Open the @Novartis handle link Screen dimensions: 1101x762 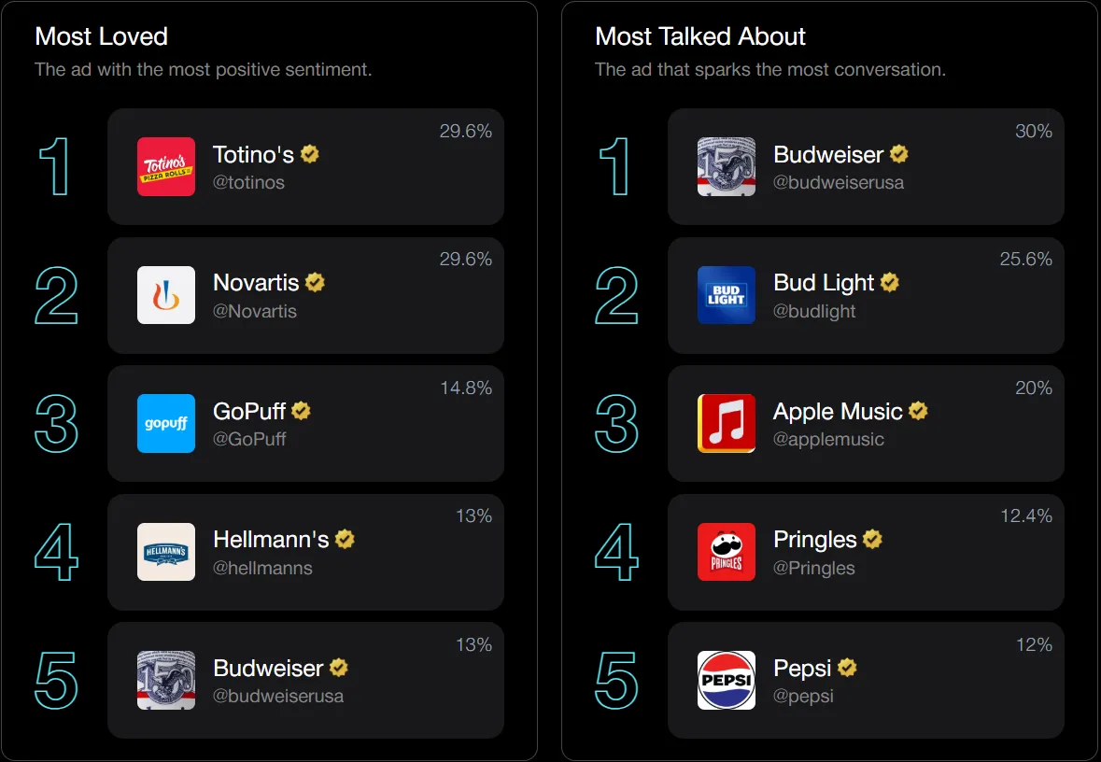[x=255, y=311]
